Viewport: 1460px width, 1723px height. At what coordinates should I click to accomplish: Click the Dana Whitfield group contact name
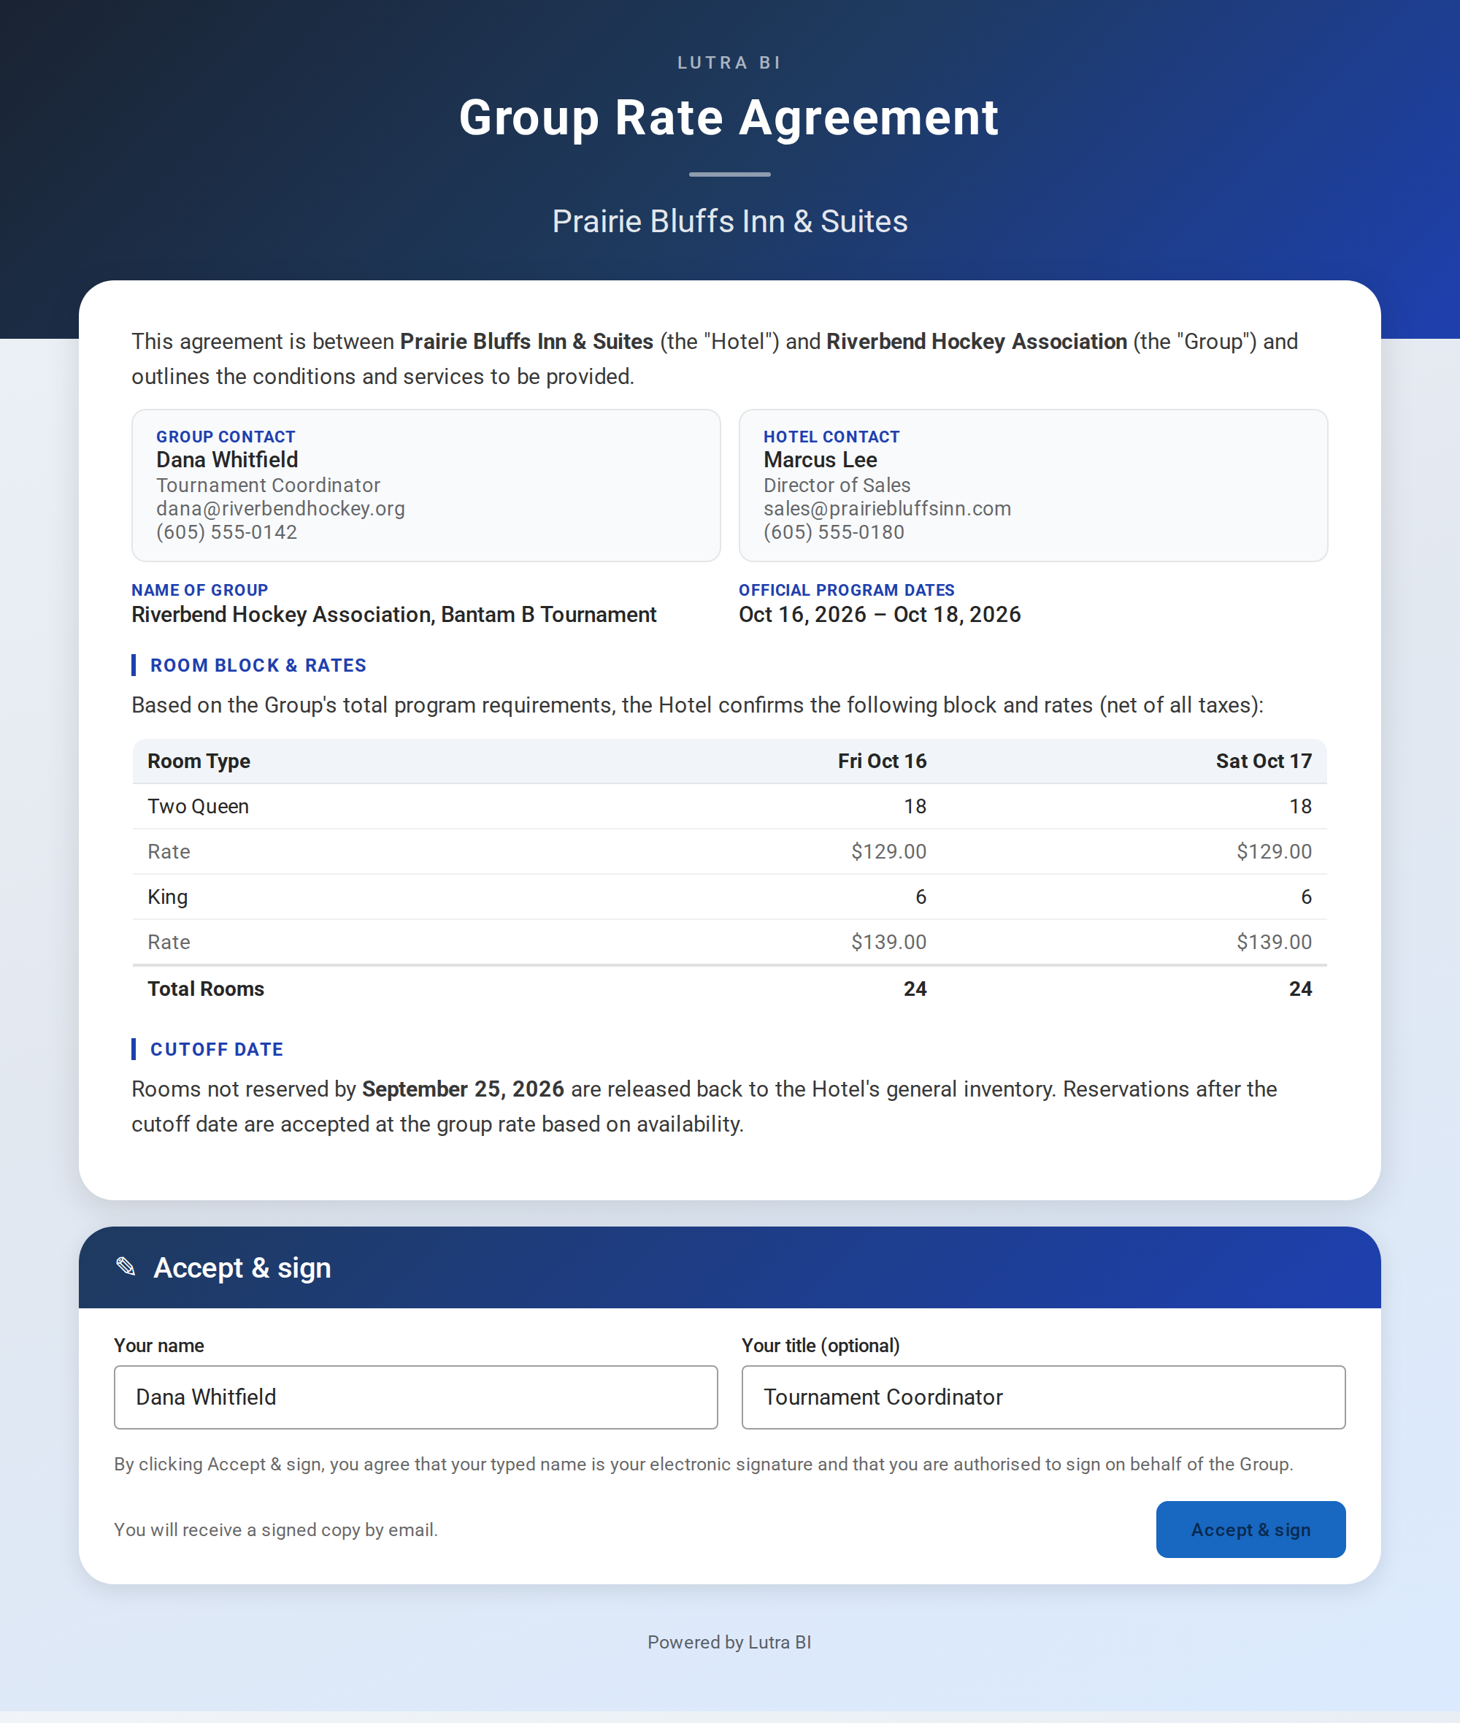[x=227, y=459]
